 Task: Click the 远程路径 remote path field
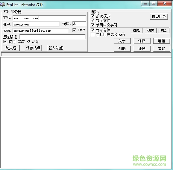[53, 37]
